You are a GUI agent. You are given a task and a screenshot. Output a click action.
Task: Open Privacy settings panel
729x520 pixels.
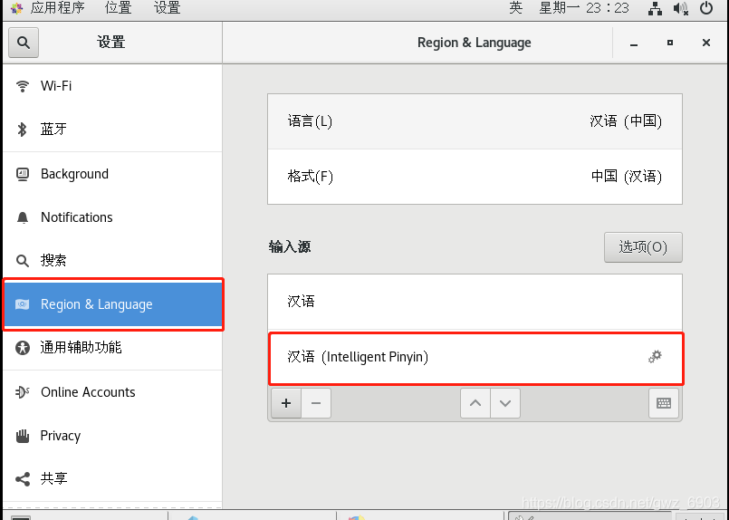[x=112, y=436]
